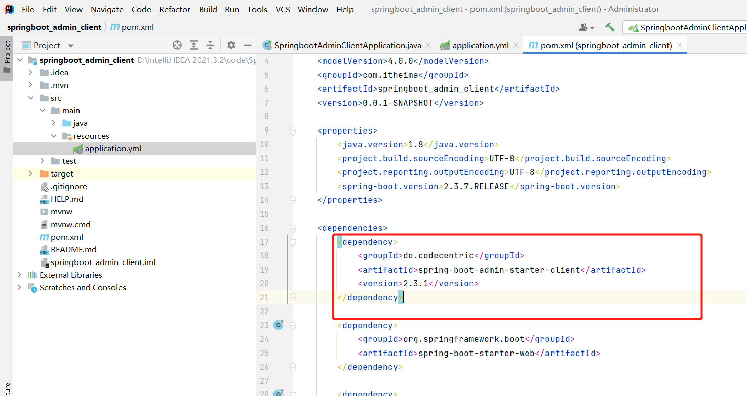Fold the dependency block at line 17
This screenshot has width=747, height=396.
click(x=293, y=242)
